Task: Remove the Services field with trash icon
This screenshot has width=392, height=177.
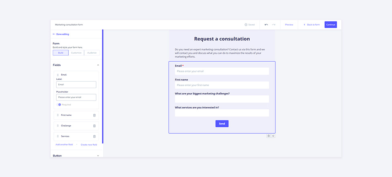Action: (x=94, y=137)
